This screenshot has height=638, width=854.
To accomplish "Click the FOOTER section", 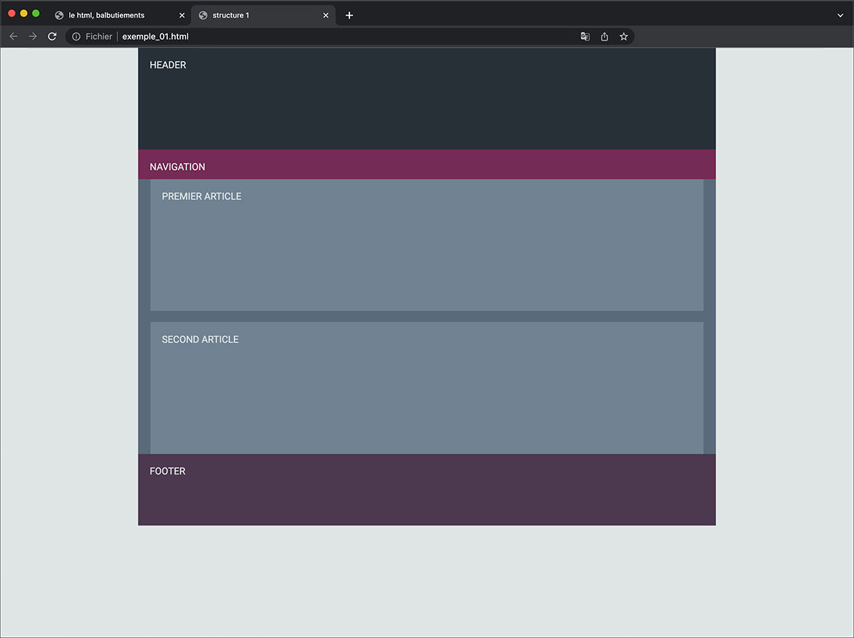I will point(426,489).
